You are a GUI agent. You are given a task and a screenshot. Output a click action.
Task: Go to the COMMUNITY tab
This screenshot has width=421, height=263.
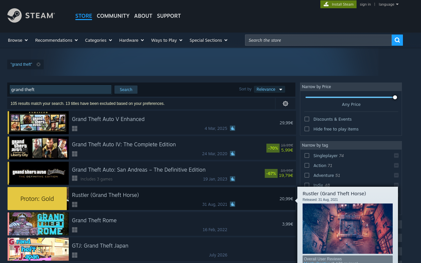pos(113,16)
